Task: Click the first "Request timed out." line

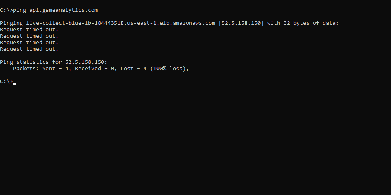Action: tap(29, 29)
